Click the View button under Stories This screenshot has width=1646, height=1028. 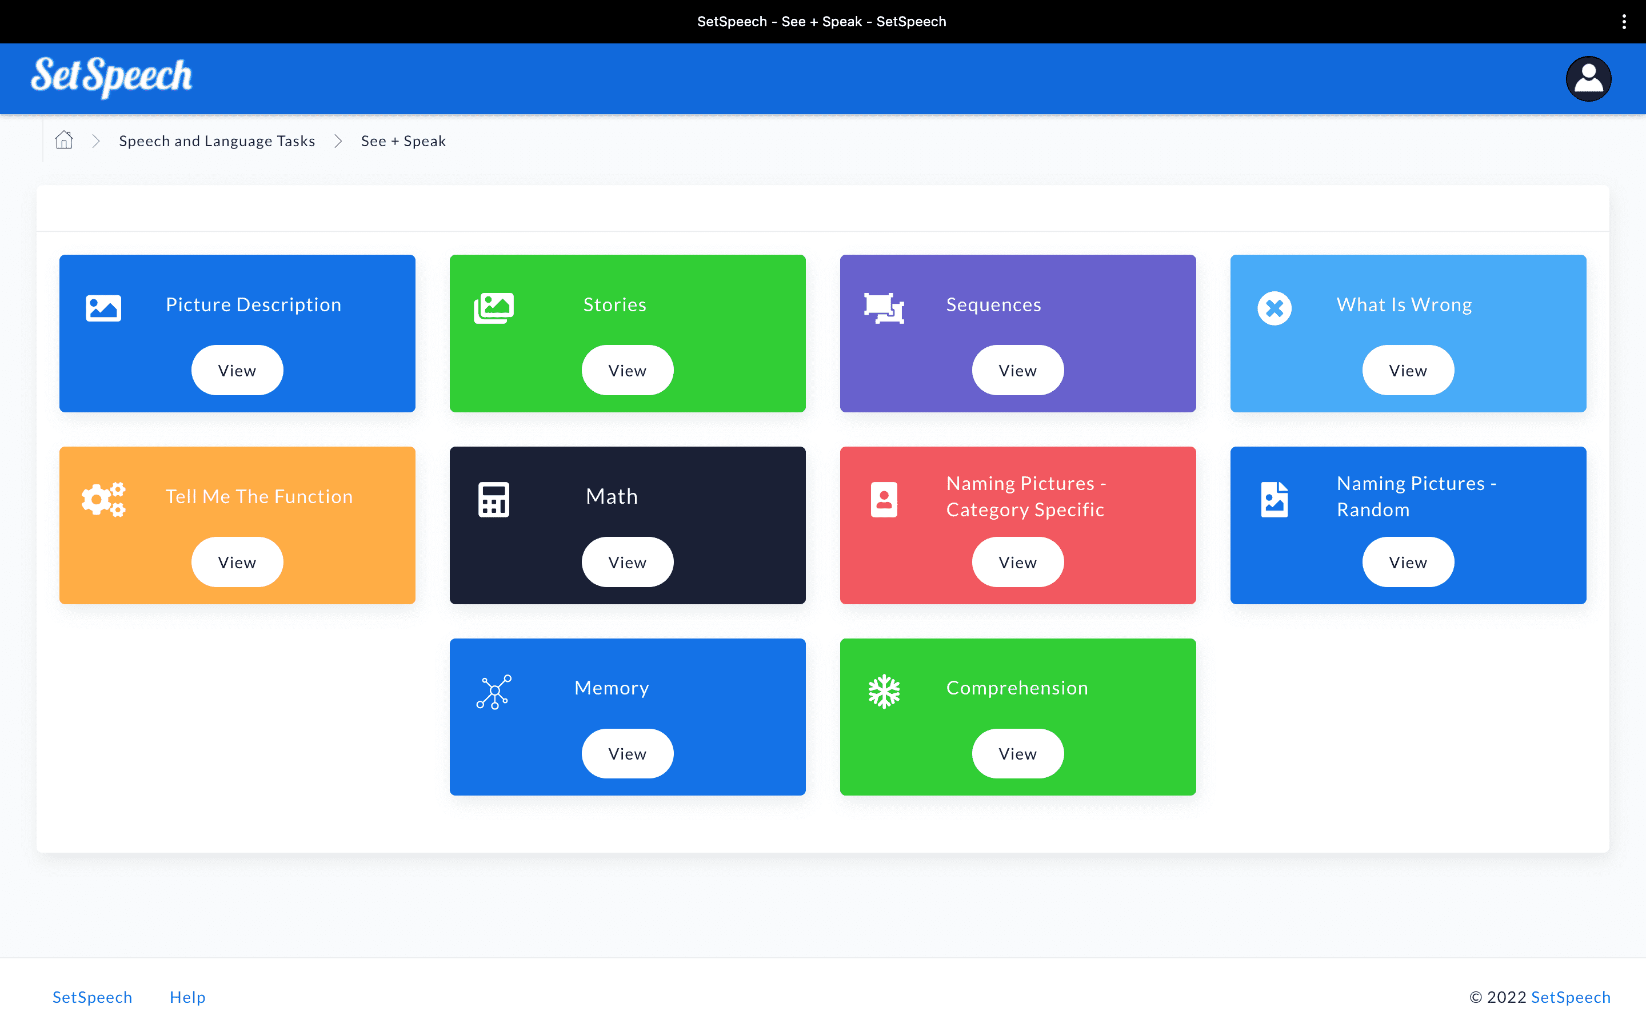627,371
